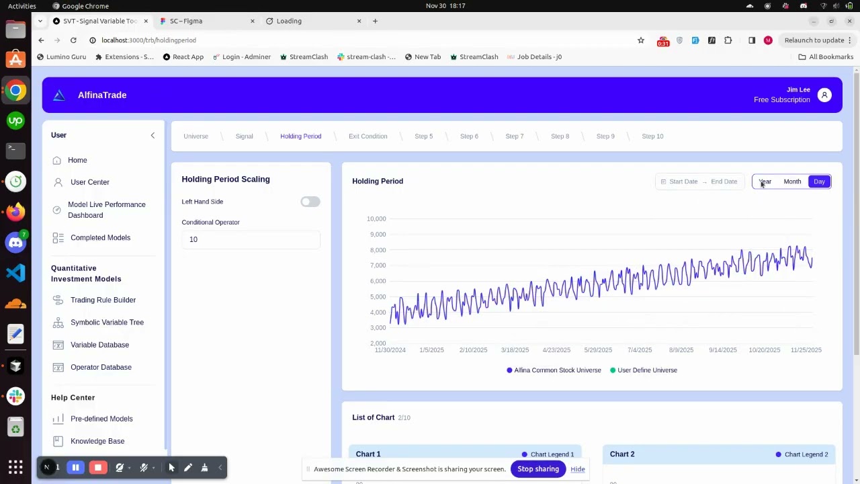Open the Trading Rule Builder
860x484 pixels.
click(x=103, y=300)
